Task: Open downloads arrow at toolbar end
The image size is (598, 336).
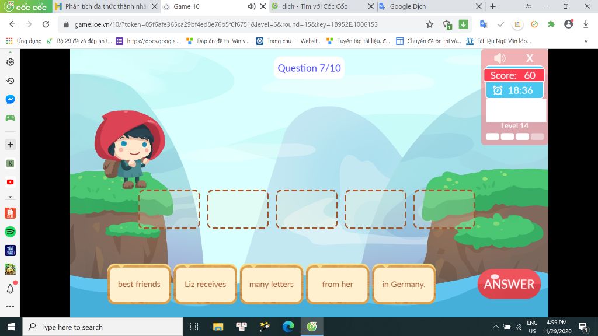Action: pos(586,24)
